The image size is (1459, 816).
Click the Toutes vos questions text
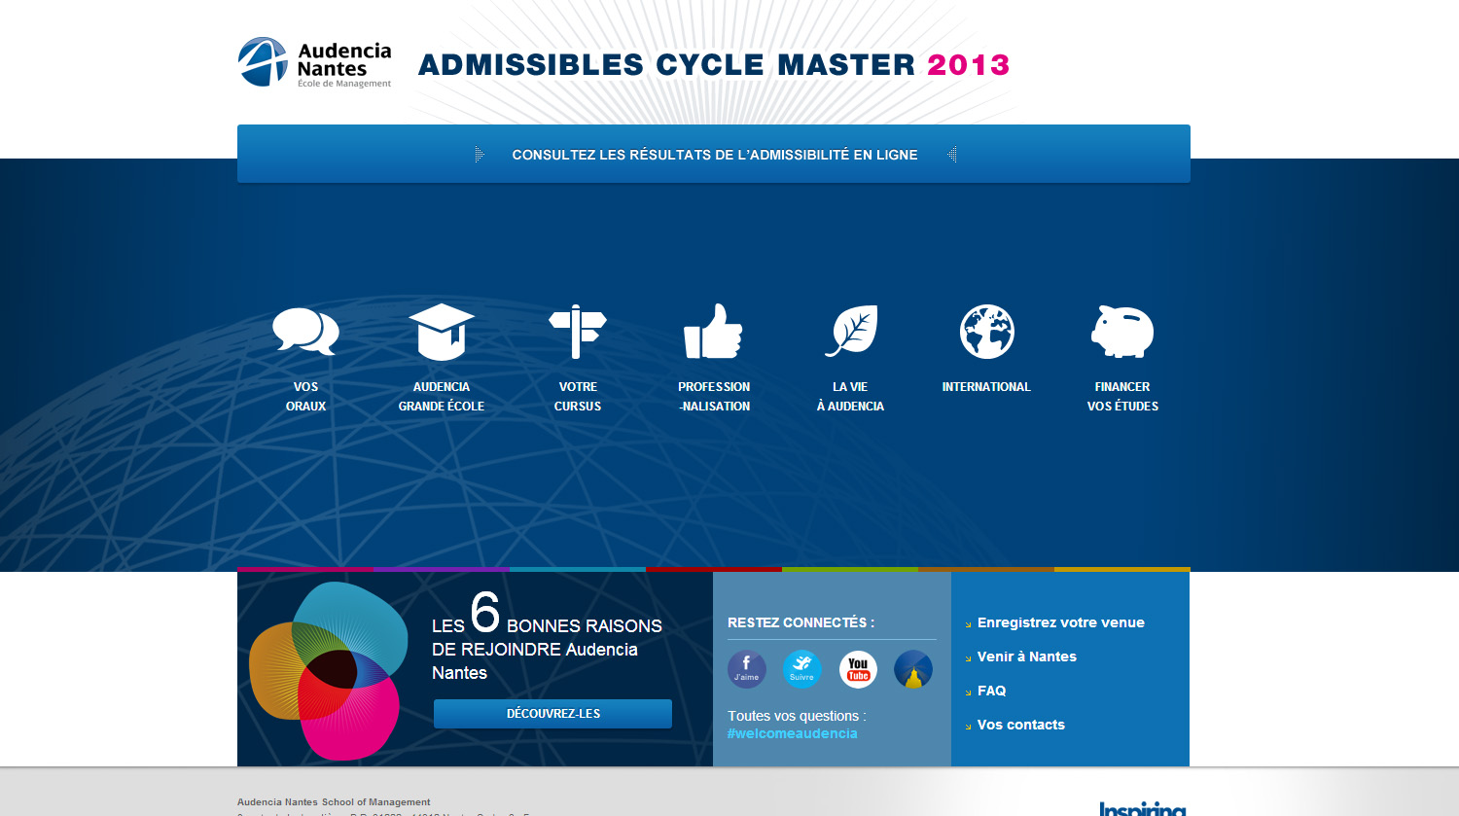pos(797,716)
